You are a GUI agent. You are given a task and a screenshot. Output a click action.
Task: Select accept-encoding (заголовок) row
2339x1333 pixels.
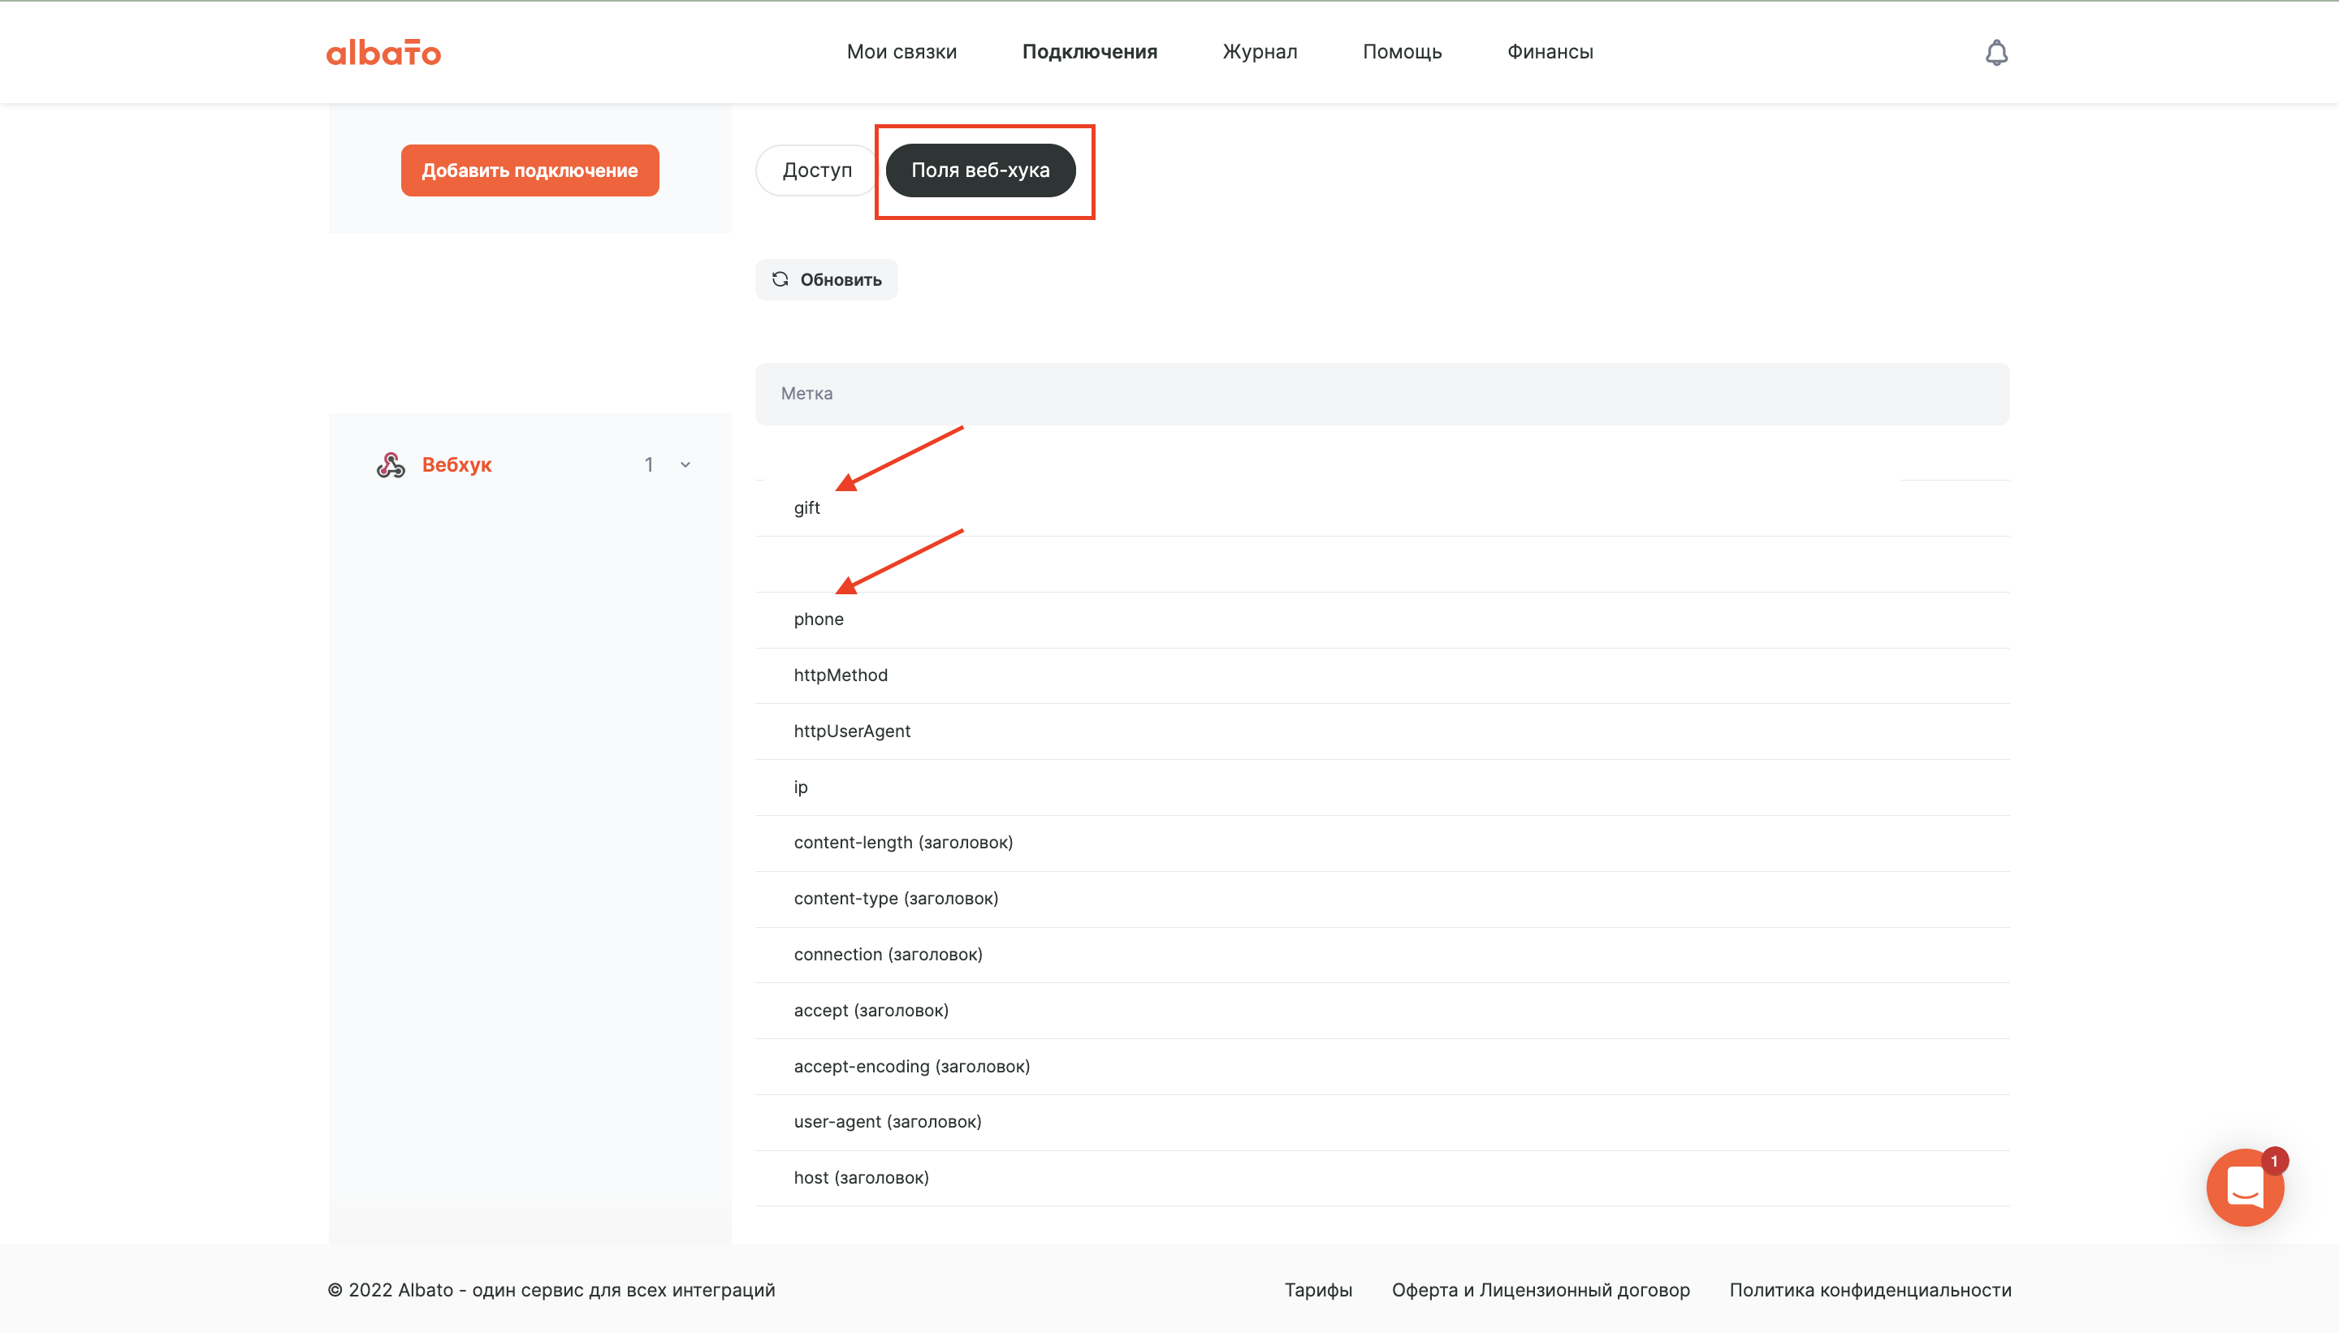pyautogui.click(x=1382, y=1067)
